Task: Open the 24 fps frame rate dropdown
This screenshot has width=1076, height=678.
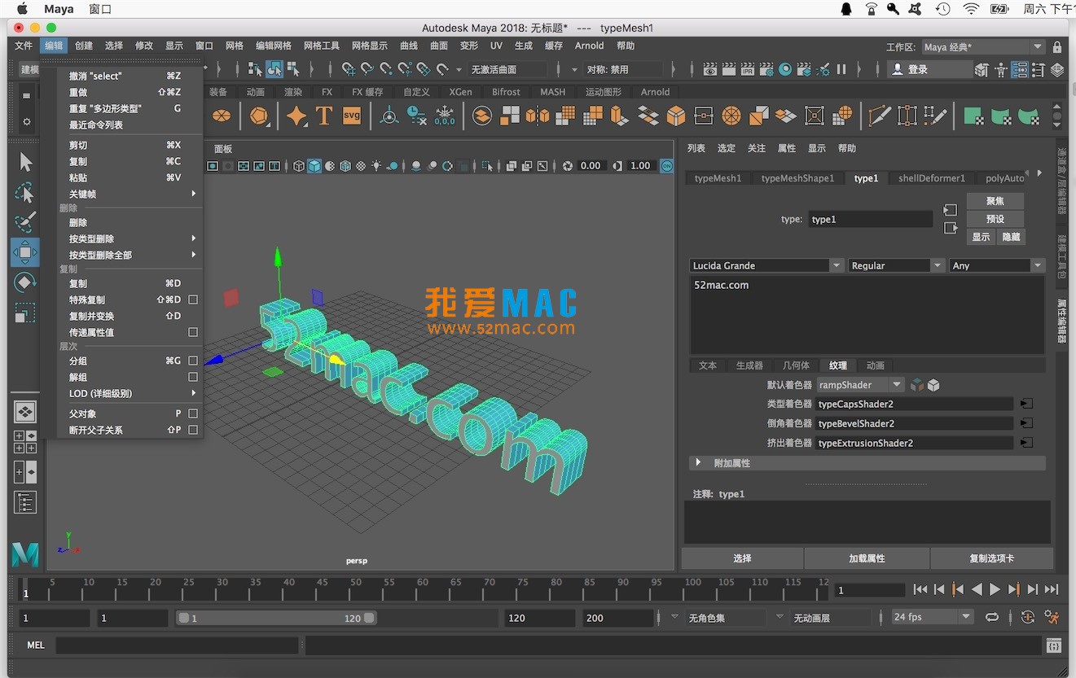Action: click(x=931, y=616)
